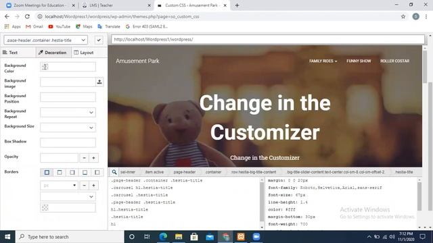The width and height of the screenshot is (433, 243).
Task: Focus the Opacity input field
Action: pos(59,158)
